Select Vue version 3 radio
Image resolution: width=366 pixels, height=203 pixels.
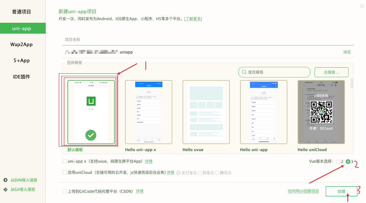pyautogui.click(x=348, y=162)
